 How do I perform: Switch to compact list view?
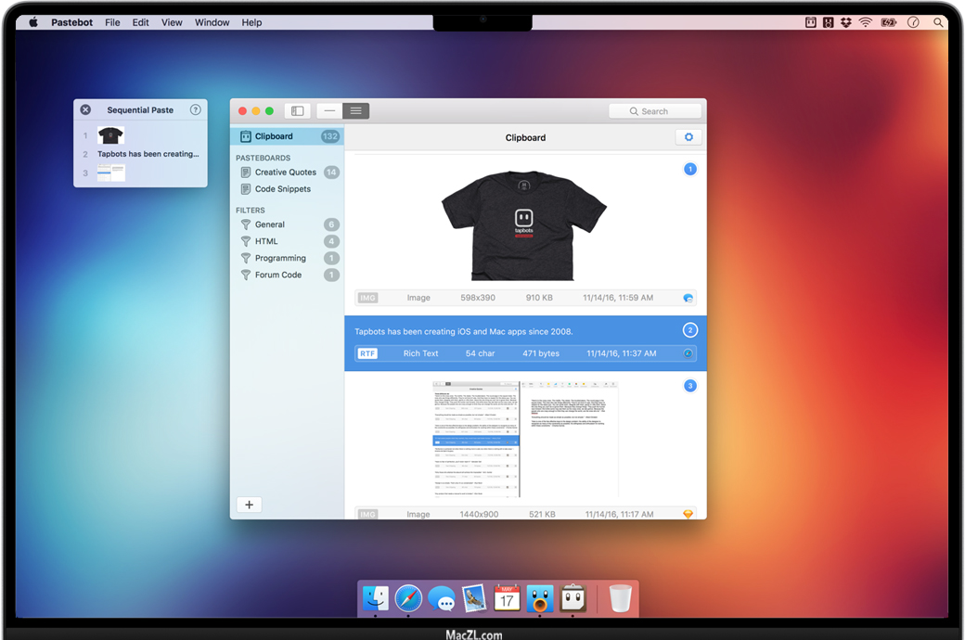(x=329, y=110)
